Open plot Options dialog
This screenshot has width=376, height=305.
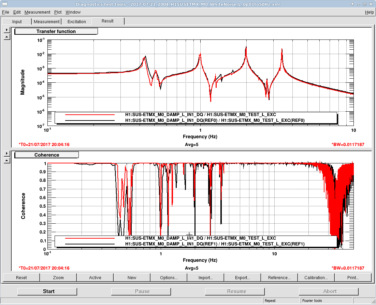[x=169, y=277]
